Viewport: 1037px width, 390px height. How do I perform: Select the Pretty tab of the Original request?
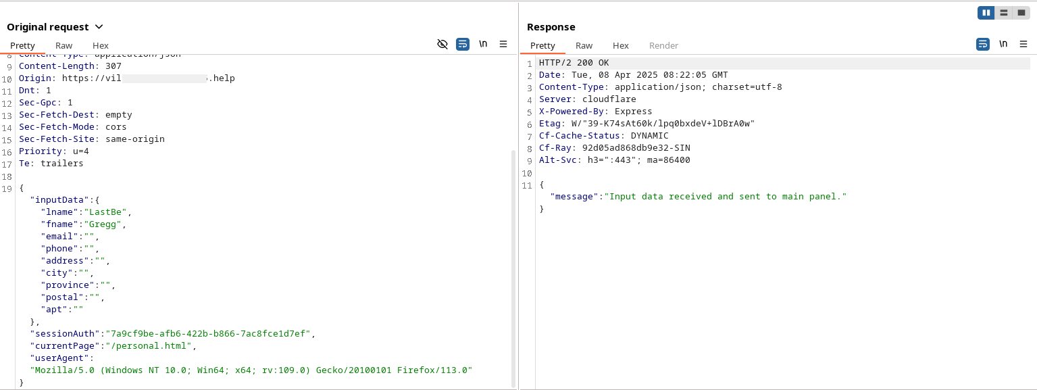[22, 45]
